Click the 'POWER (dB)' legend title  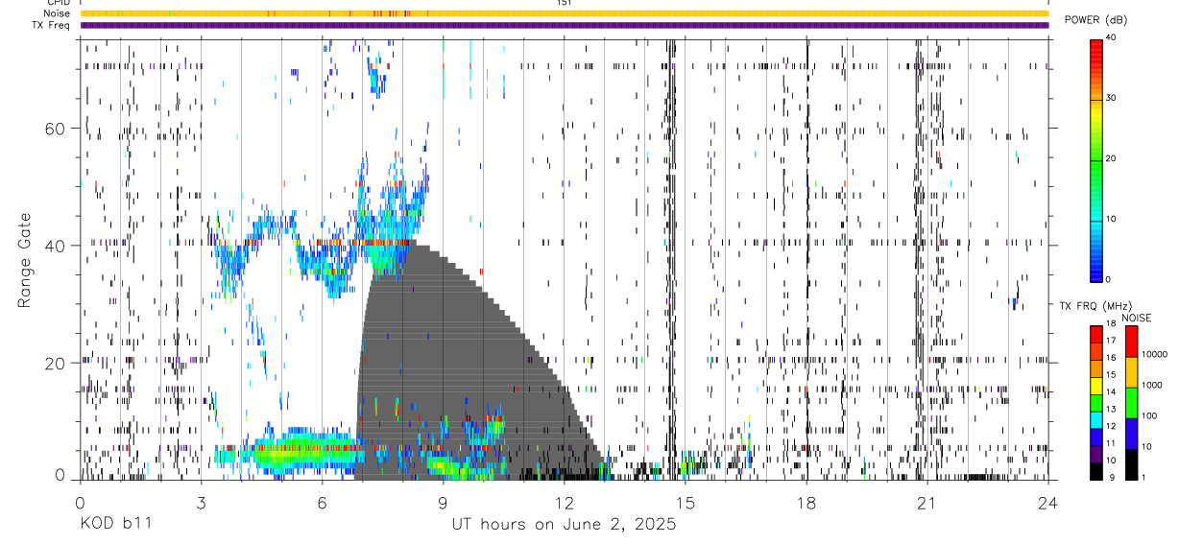point(1095,20)
